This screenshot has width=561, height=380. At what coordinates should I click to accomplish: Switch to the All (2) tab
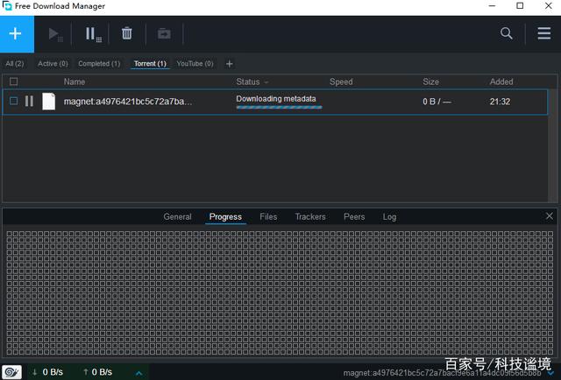click(x=15, y=64)
